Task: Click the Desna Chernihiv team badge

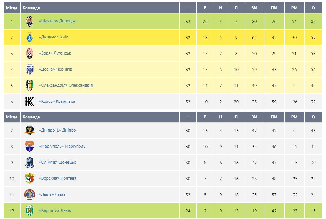Action: (30, 69)
